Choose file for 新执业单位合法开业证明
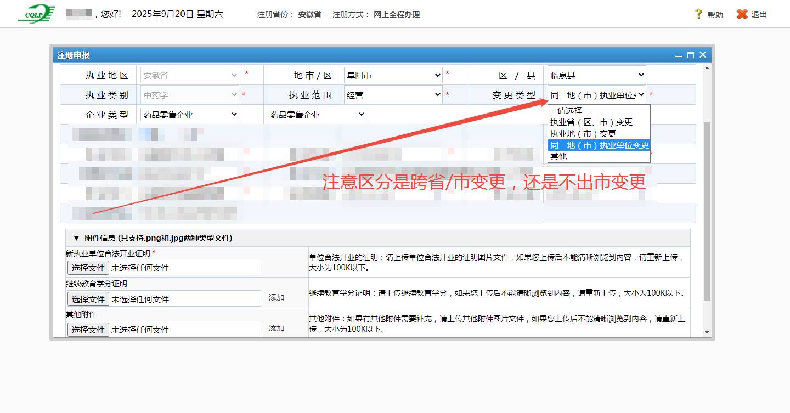 (88, 268)
